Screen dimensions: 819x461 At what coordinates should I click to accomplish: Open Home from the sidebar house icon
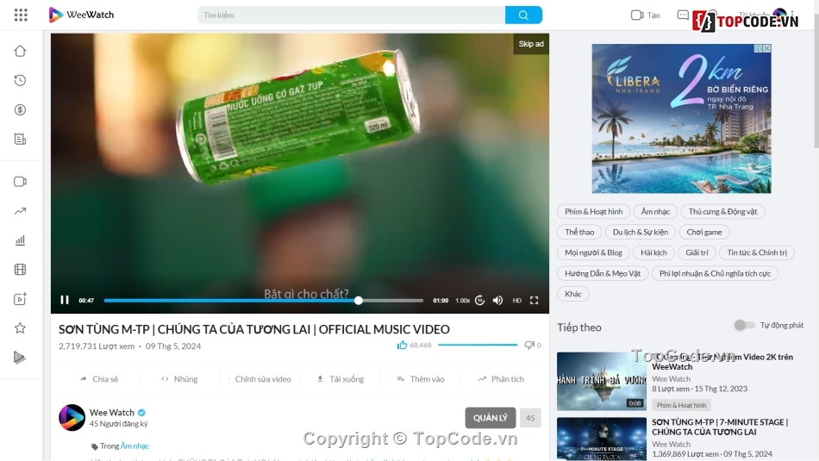click(20, 51)
